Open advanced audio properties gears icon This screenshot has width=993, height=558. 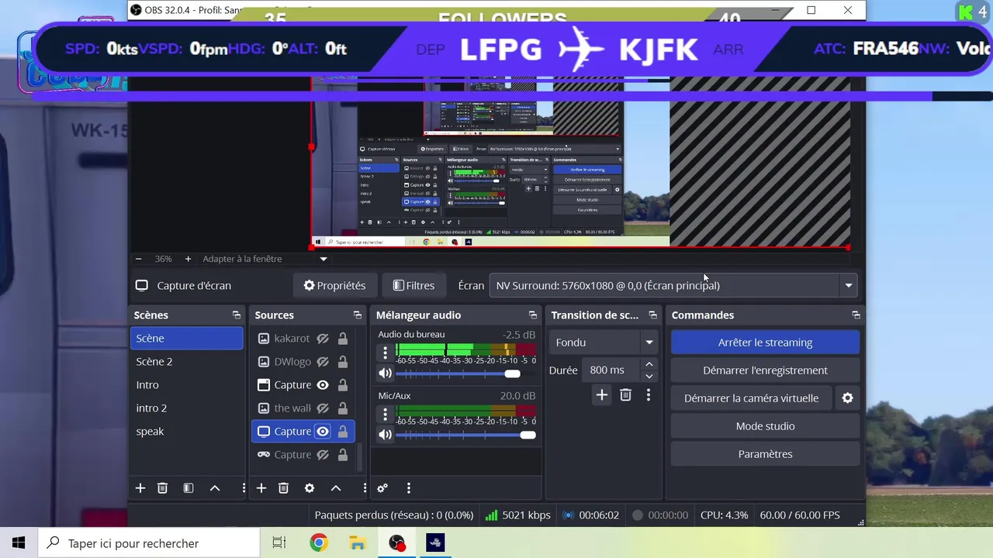click(x=382, y=488)
